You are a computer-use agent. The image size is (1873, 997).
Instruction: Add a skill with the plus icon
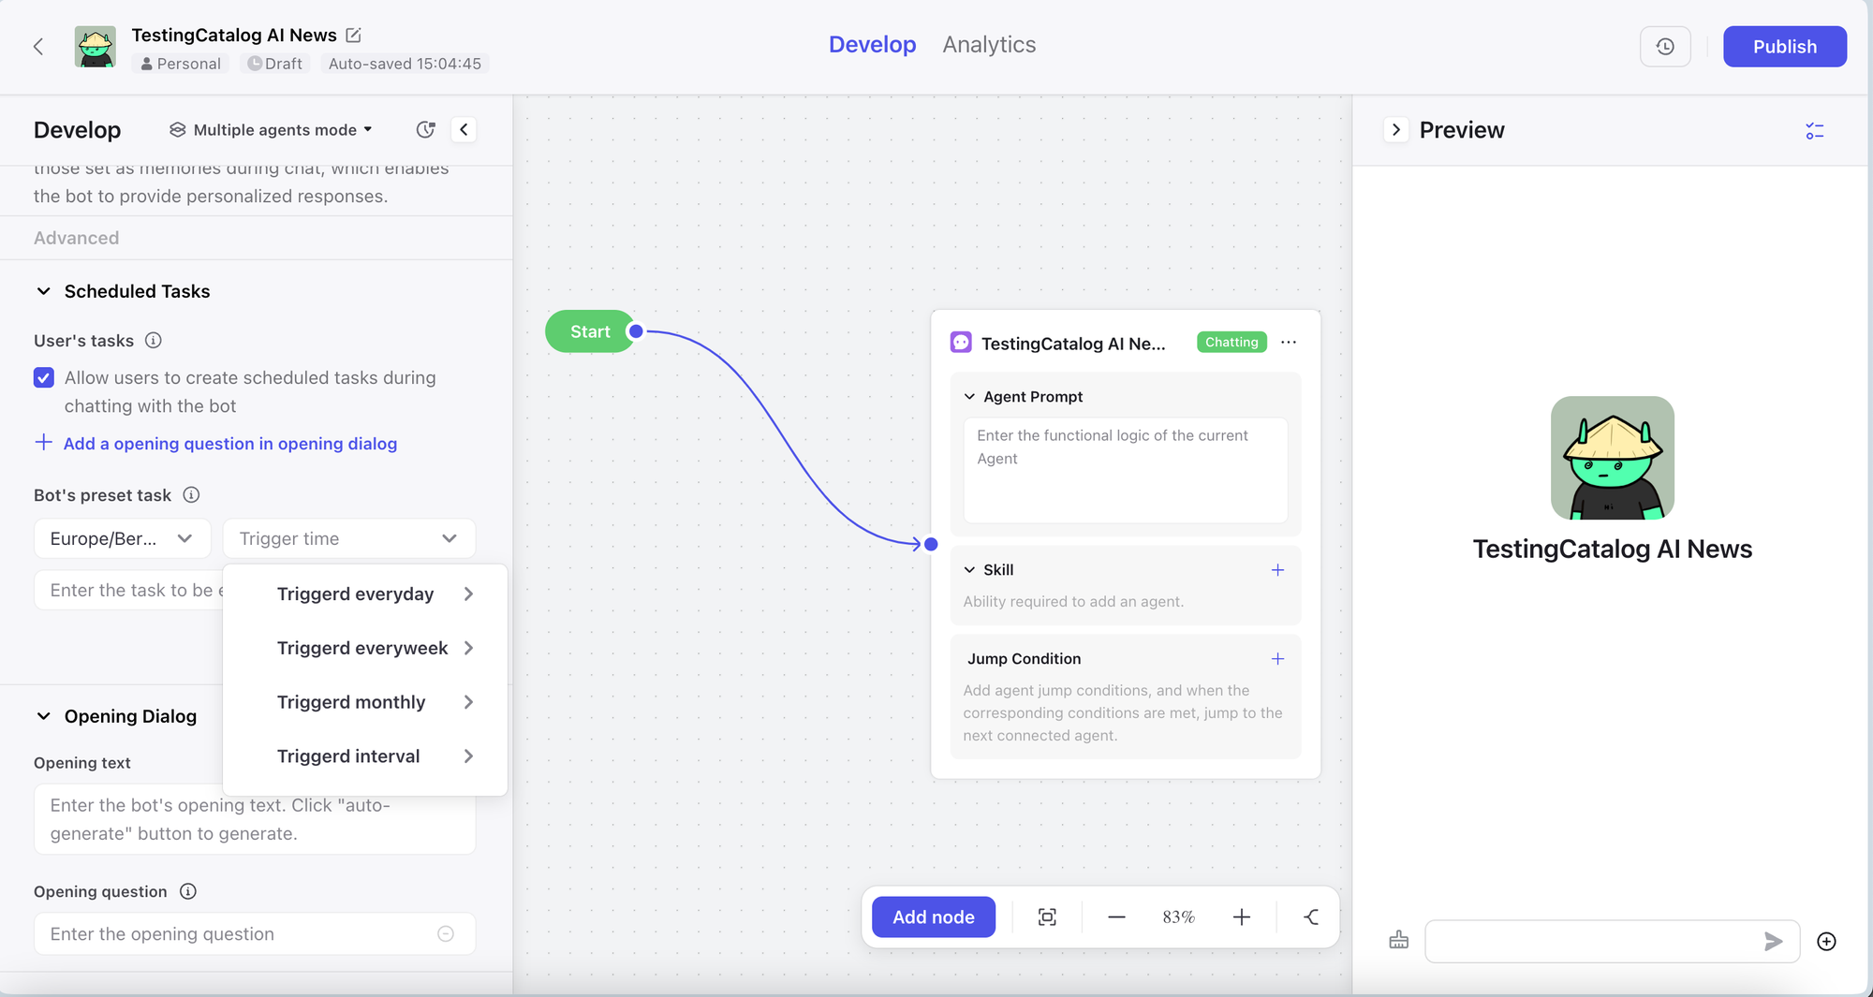(1277, 570)
